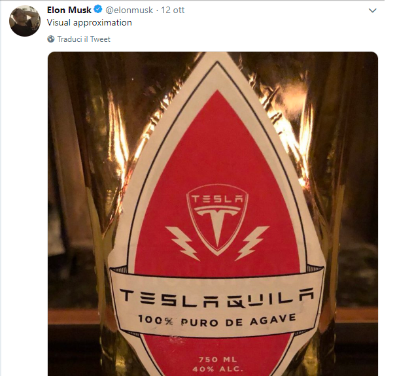Click the Traduci il Tweet link
The width and height of the screenshot is (414, 376).
84,39
